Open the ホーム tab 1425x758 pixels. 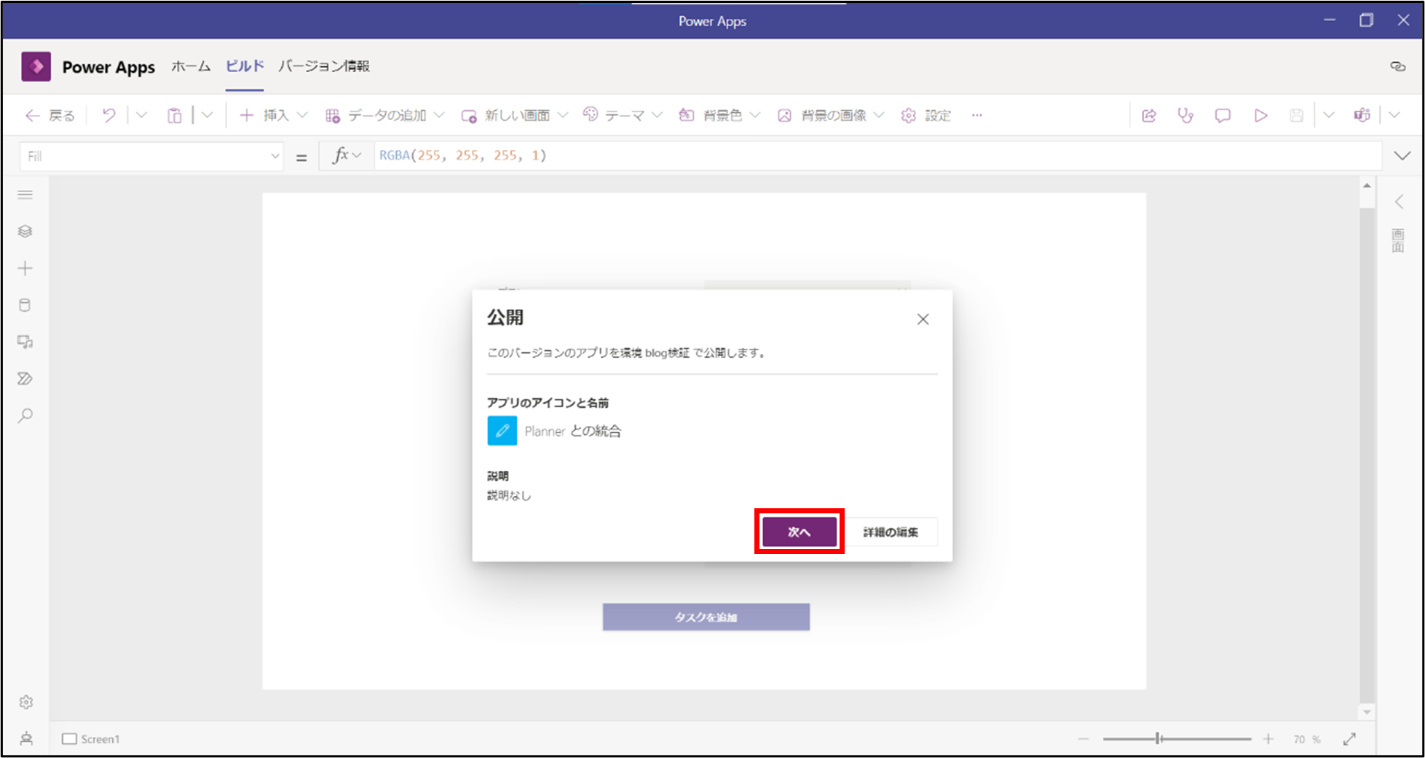[x=191, y=66]
